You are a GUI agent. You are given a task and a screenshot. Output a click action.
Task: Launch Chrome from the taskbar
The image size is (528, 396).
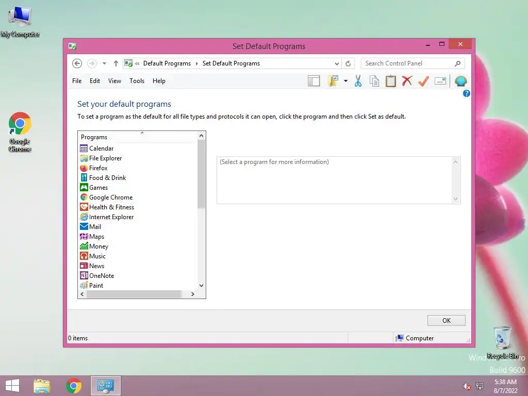click(x=74, y=386)
